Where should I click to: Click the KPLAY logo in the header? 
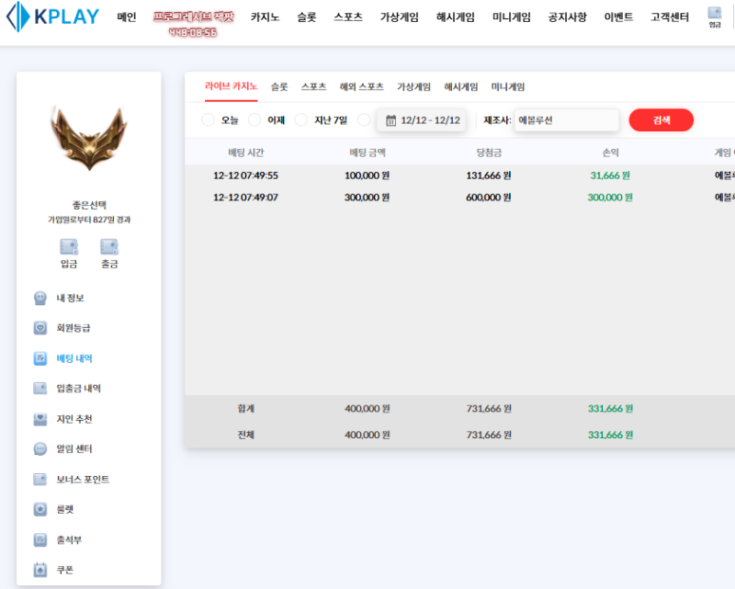click(x=52, y=17)
